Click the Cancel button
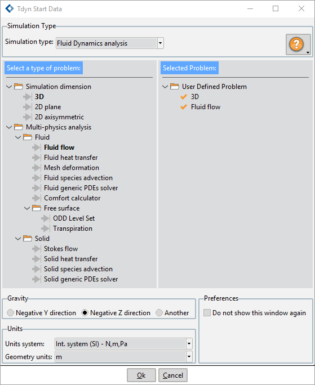315x385 pixels. click(x=173, y=375)
